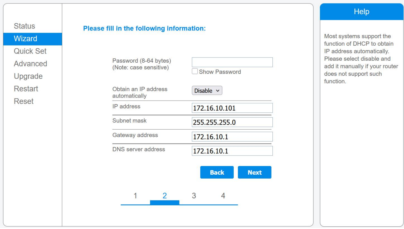Open the Status page in sidebar
Screen dimensions: 404x229
[25, 26]
